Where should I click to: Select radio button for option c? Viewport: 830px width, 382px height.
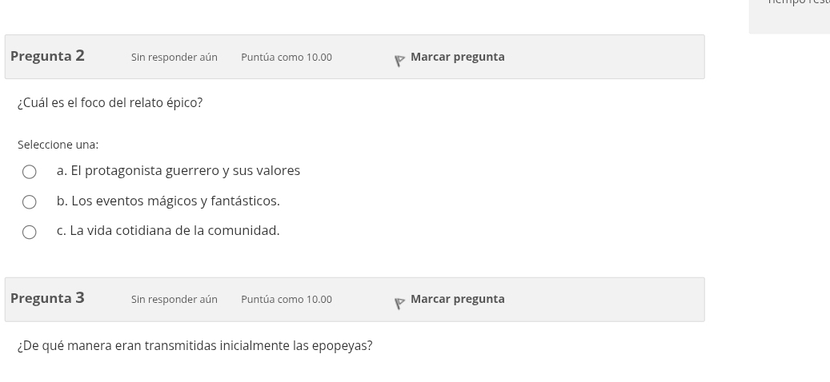tap(30, 232)
